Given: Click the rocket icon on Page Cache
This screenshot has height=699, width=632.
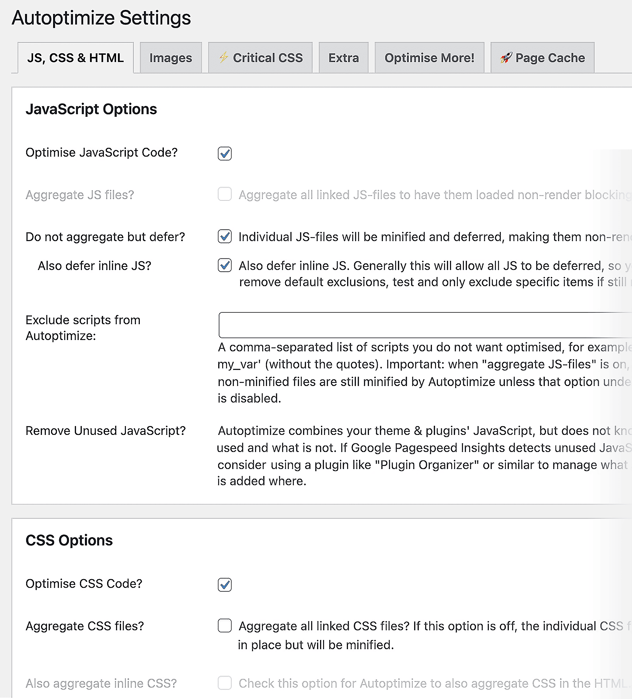Looking at the screenshot, I should coord(506,58).
